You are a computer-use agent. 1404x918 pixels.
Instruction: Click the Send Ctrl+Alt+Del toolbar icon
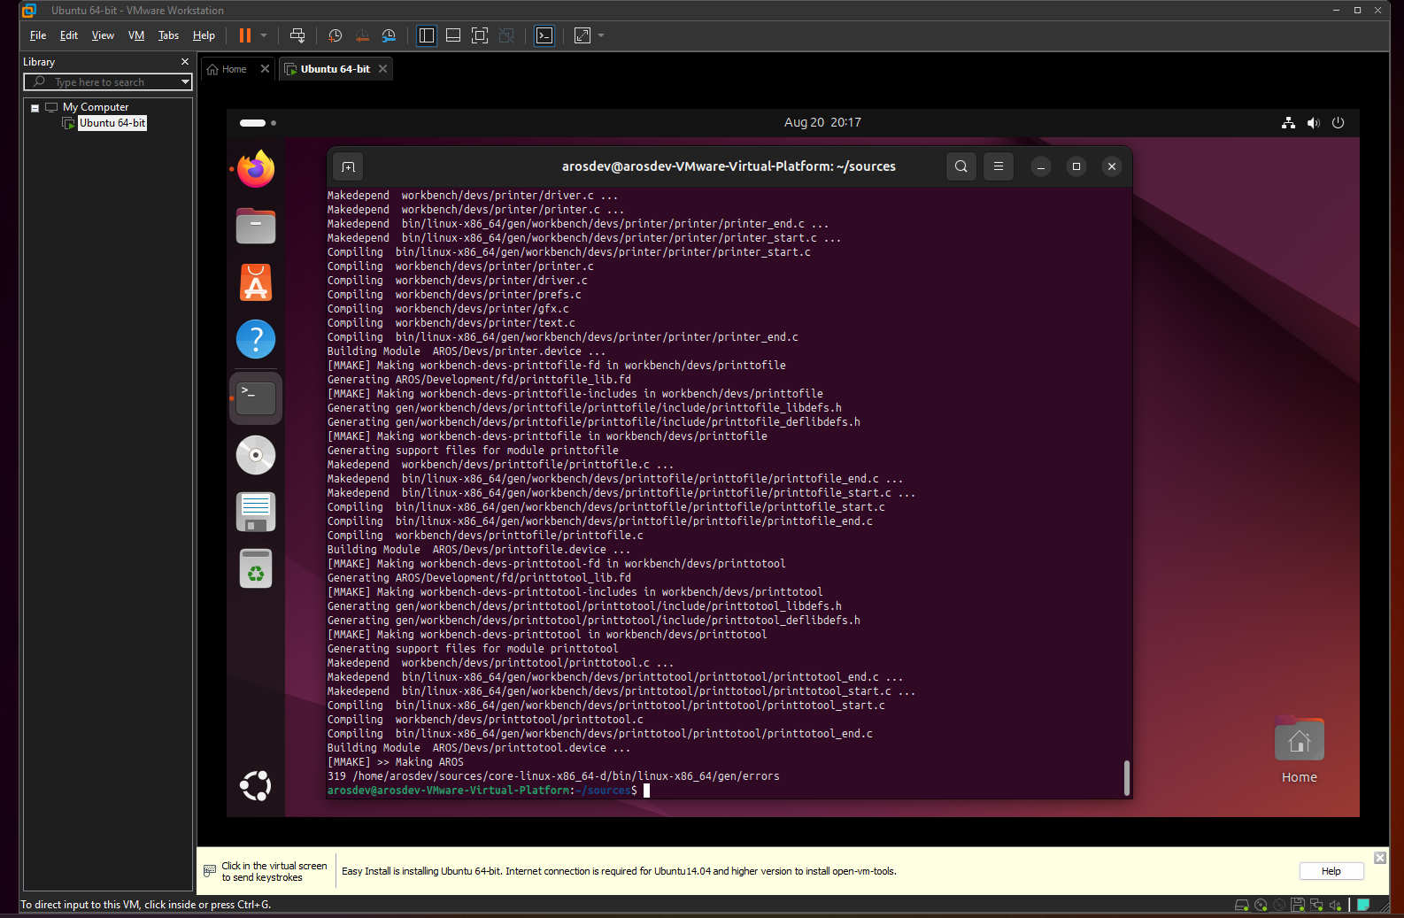297,35
